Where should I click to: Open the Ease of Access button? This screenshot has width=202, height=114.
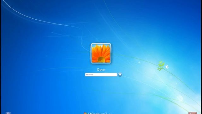8,113
